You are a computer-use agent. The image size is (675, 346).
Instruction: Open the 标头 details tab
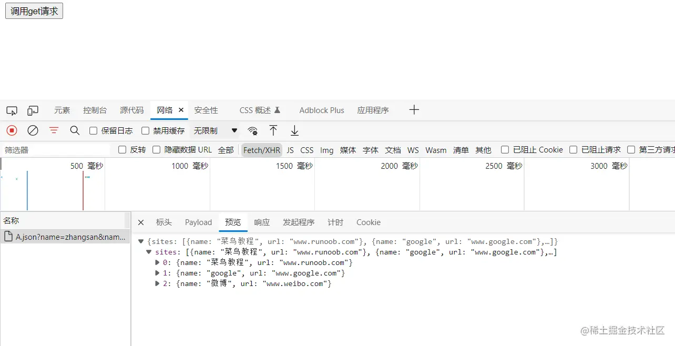[x=164, y=222]
